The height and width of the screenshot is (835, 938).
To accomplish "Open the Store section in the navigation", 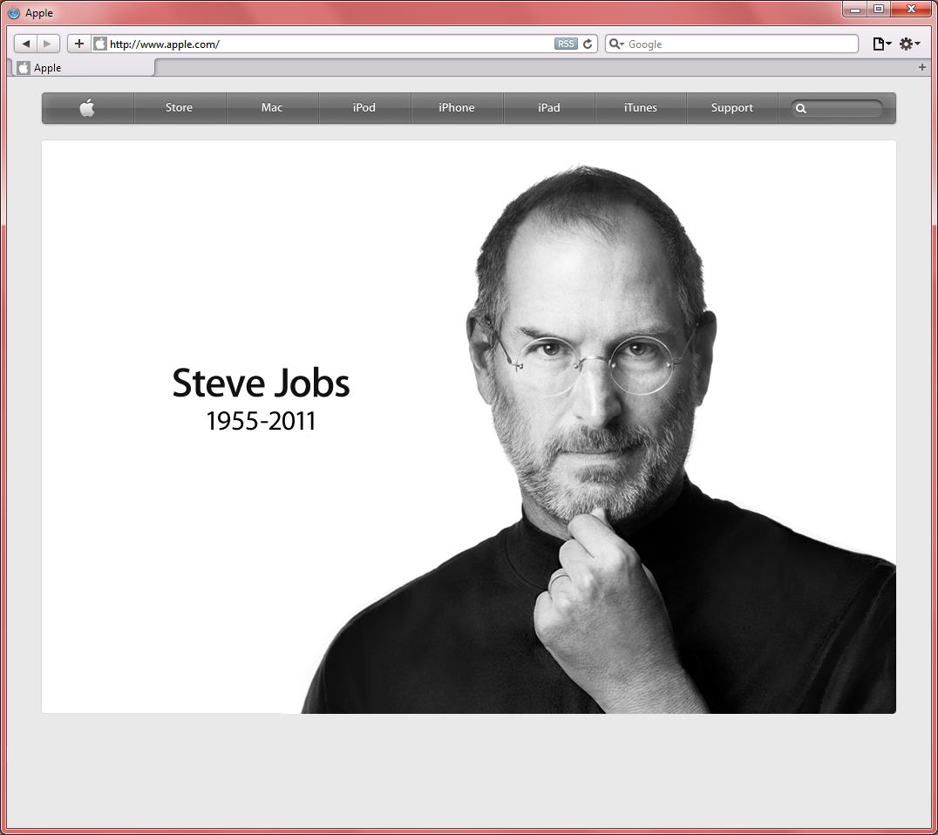I will coord(179,108).
